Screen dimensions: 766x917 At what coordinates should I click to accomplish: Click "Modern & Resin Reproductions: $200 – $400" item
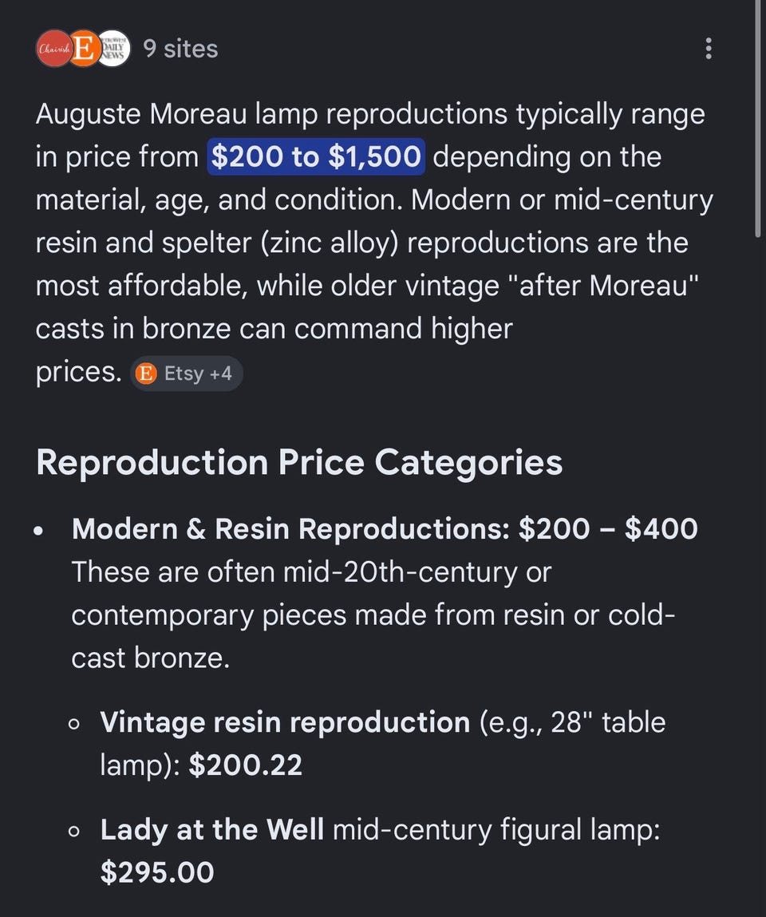[x=385, y=528]
